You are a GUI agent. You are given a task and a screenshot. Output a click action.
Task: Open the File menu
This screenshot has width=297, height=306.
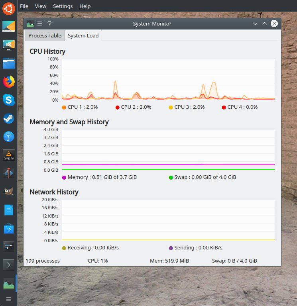coord(24,6)
